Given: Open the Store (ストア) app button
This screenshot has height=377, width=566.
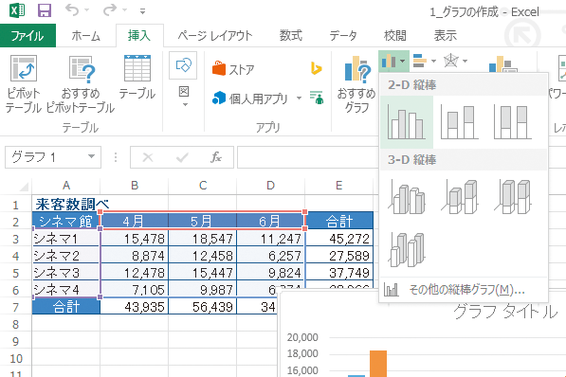Looking at the screenshot, I should point(233,69).
